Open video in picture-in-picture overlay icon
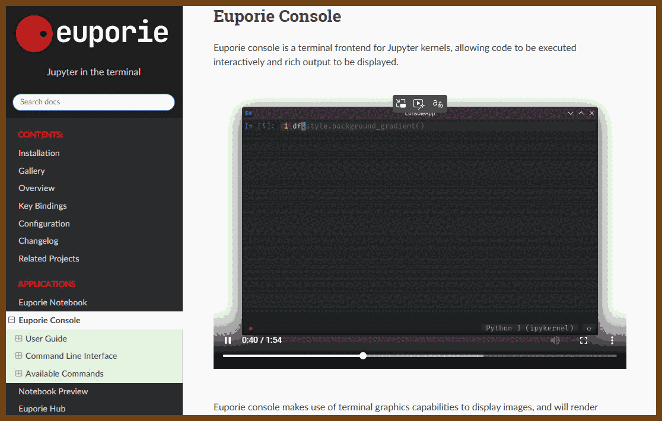This screenshot has height=421, width=662. click(x=401, y=104)
